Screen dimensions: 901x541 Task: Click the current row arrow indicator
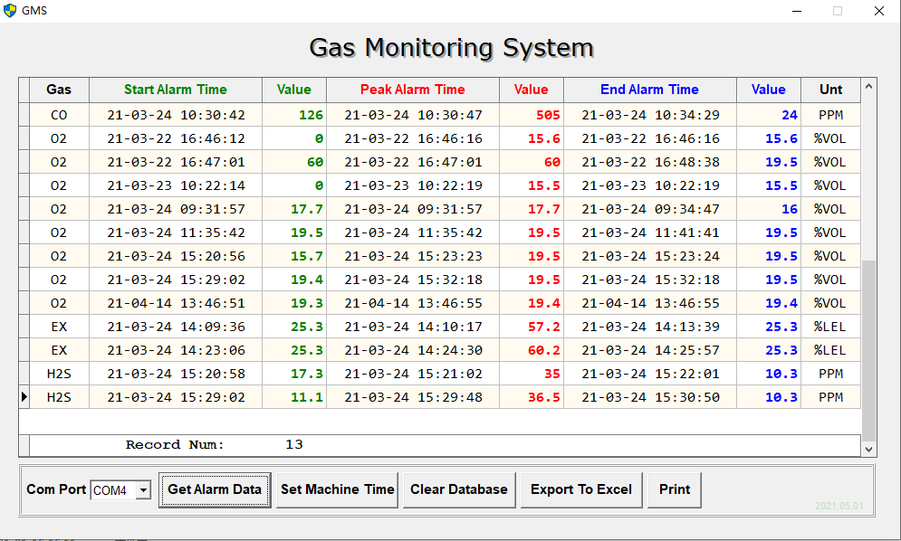(24, 396)
